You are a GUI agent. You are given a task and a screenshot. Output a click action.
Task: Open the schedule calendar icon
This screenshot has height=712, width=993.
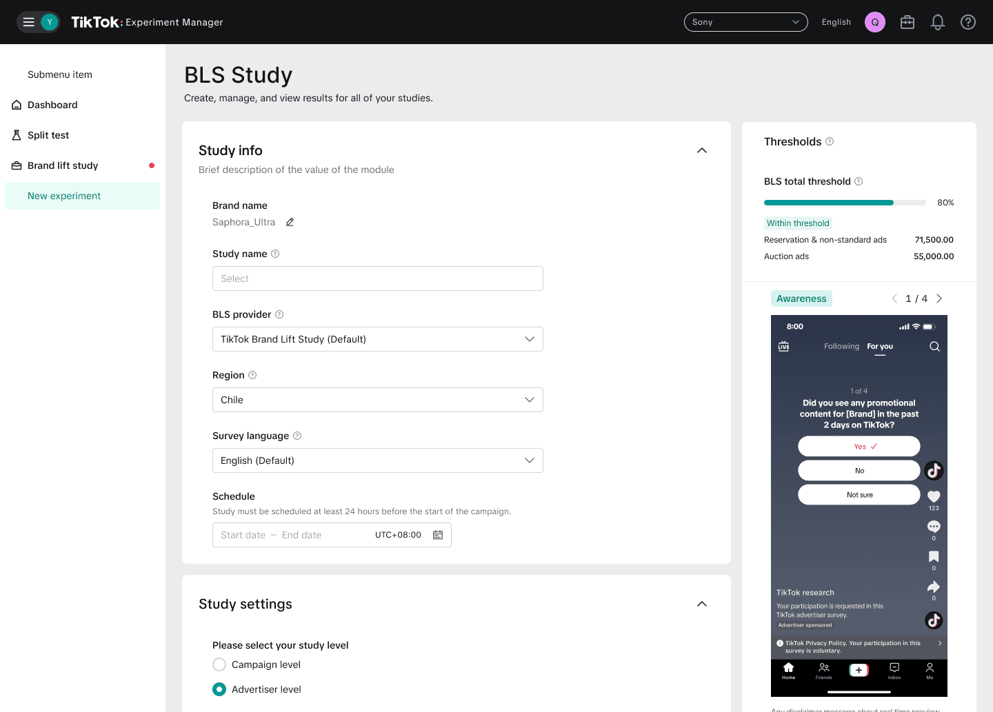coord(438,535)
